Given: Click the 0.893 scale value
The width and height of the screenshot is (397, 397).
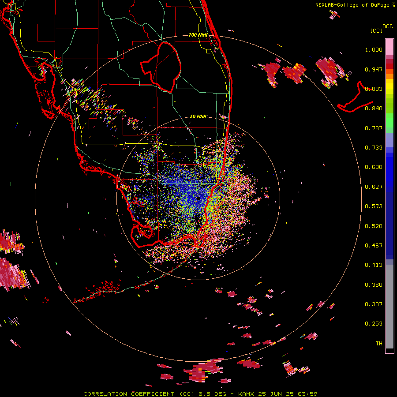Looking at the screenshot, I should 374,89.
